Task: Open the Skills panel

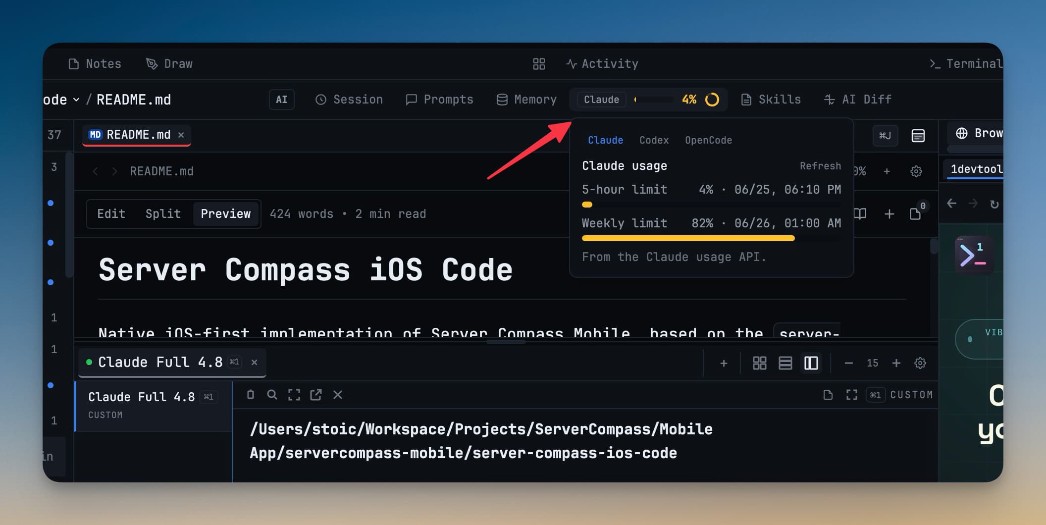Action: [x=771, y=100]
